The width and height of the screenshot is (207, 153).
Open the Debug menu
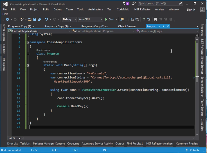tap(57, 10)
